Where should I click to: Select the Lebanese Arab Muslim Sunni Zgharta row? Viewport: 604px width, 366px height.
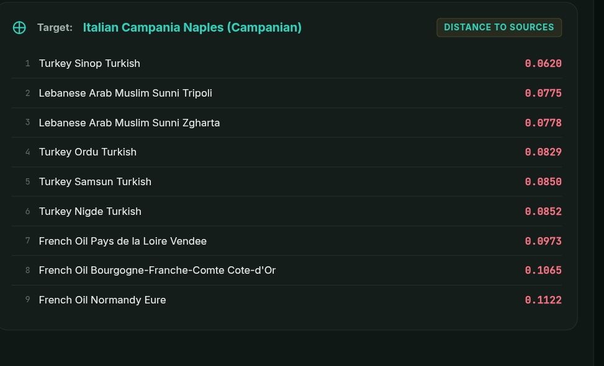click(x=287, y=123)
